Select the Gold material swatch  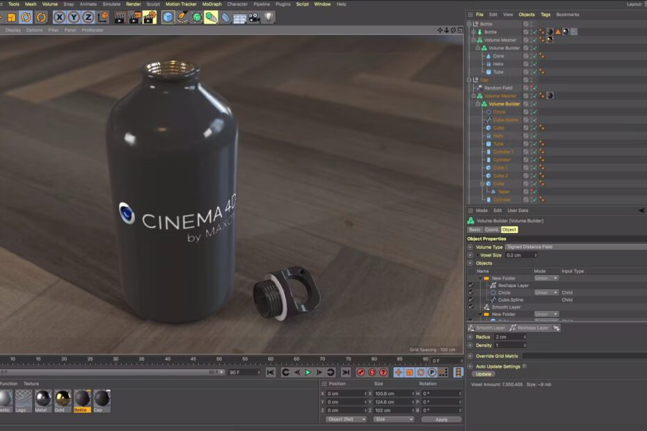(x=63, y=400)
